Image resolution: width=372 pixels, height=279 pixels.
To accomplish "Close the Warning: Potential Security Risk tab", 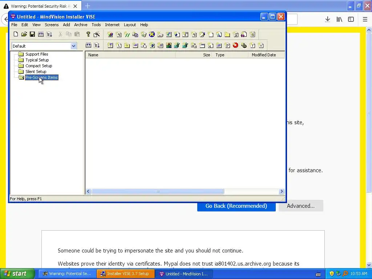I will point(75,6).
